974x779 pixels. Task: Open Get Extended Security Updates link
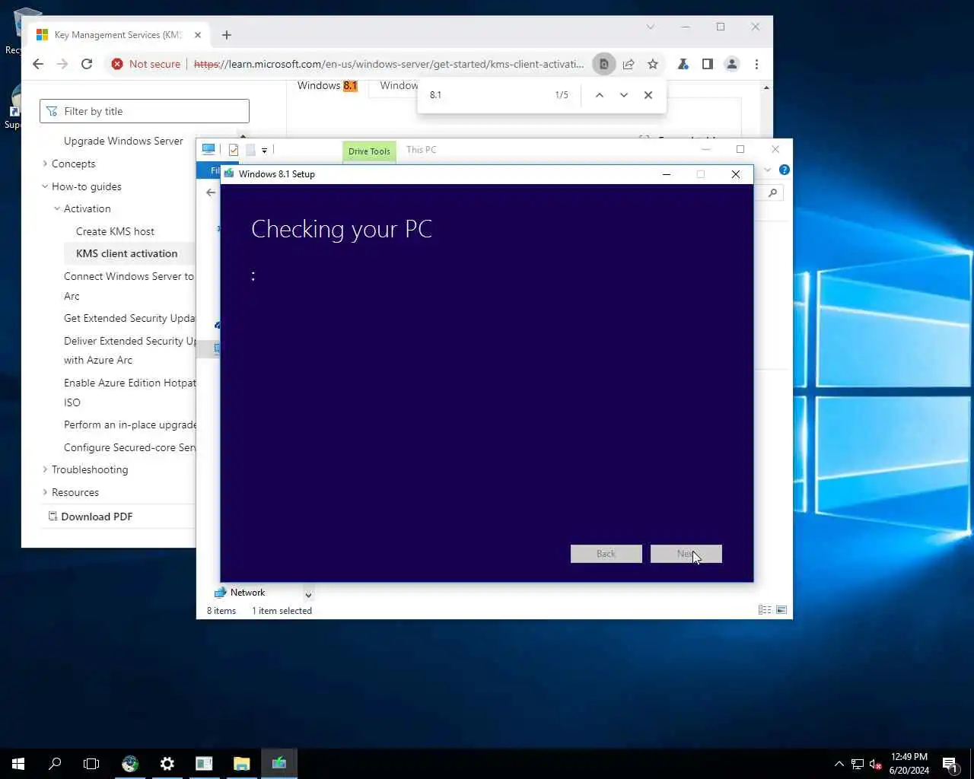pos(129,318)
